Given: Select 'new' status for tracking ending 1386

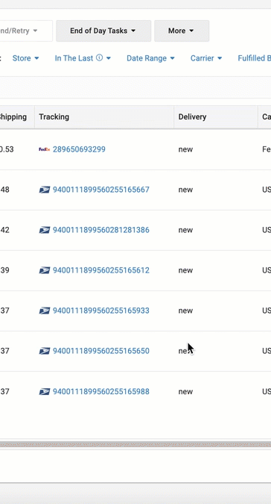Looking at the screenshot, I should tap(185, 230).
